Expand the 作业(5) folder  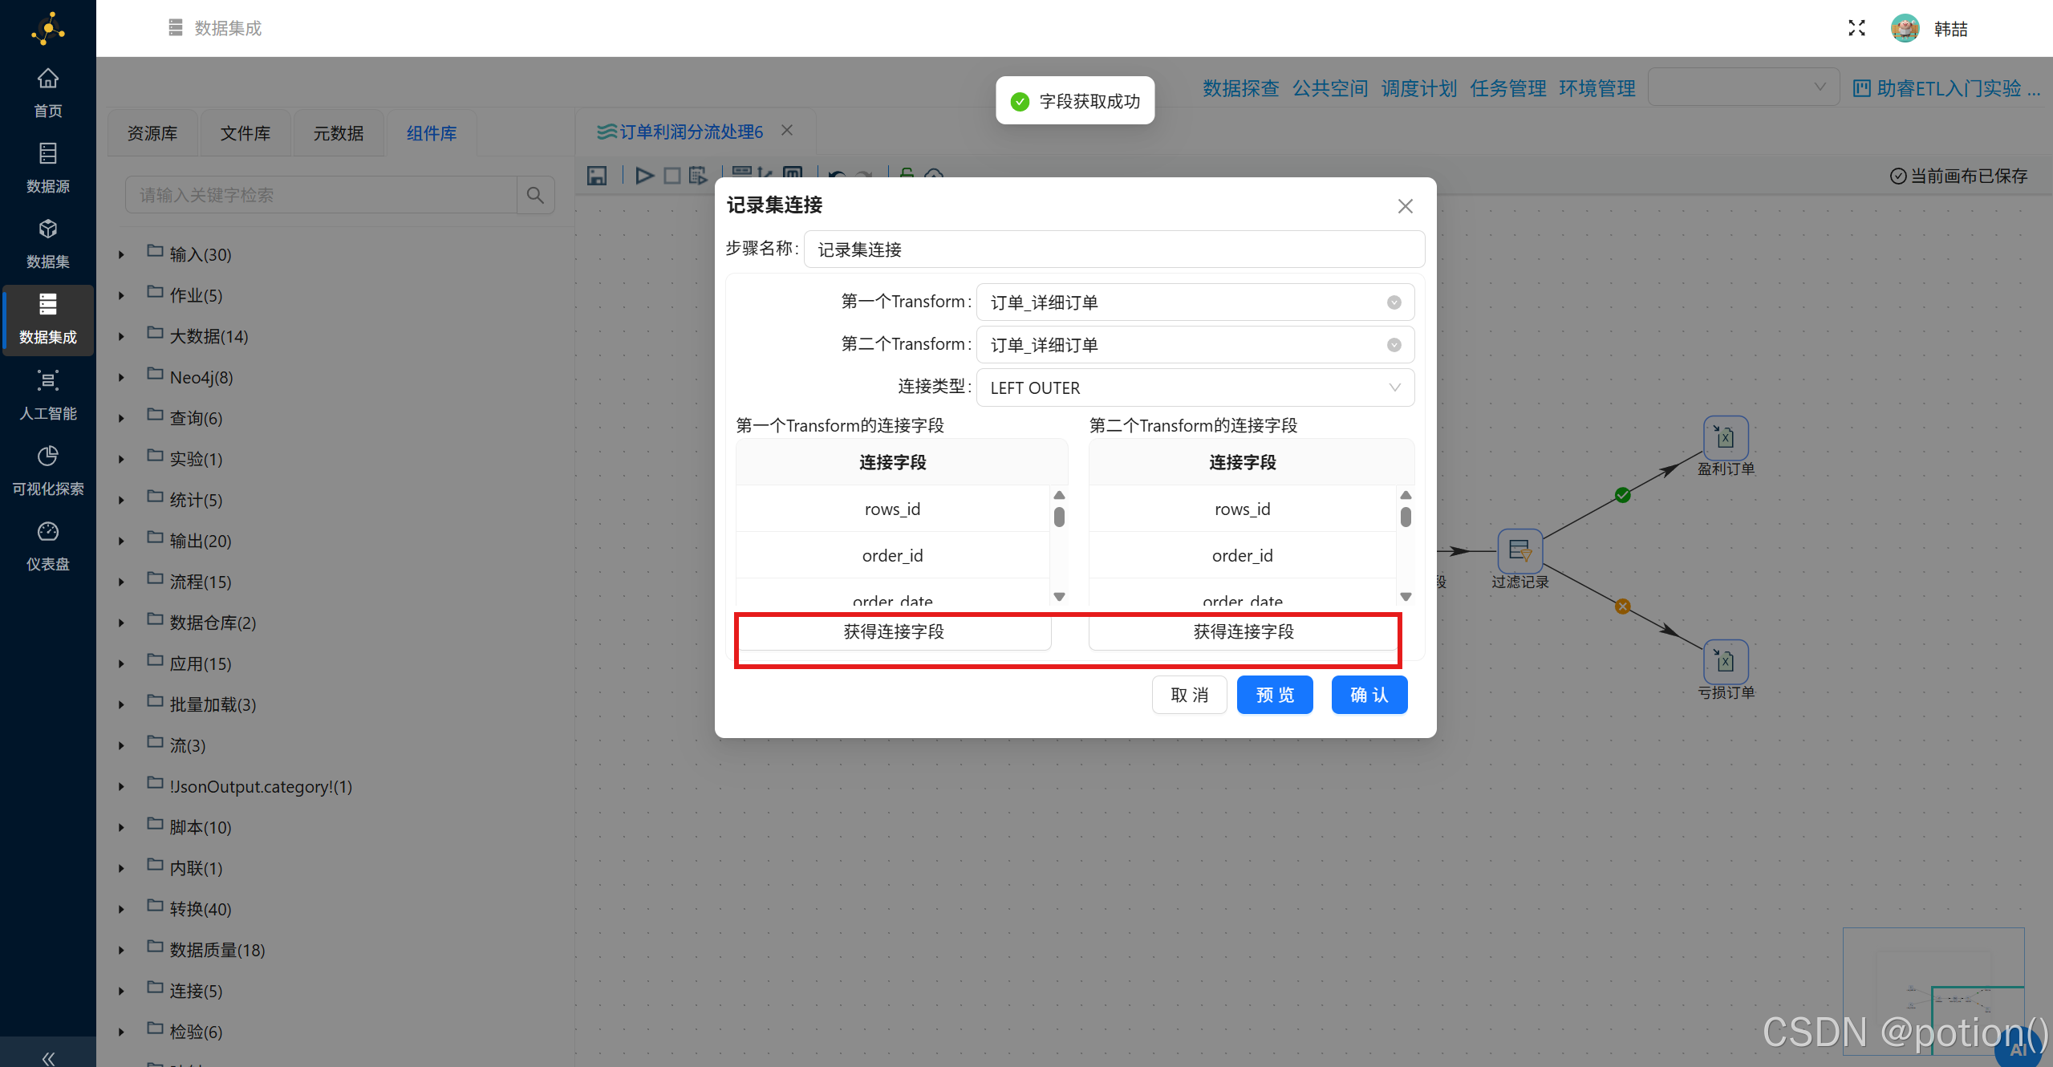[121, 295]
